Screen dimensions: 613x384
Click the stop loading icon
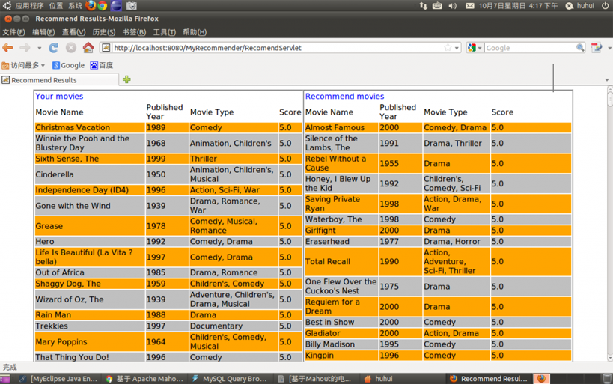(71, 48)
